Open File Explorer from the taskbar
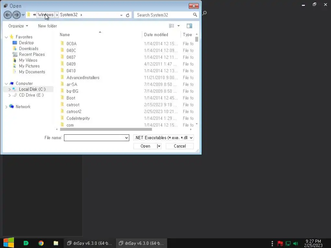 point(56,243)
